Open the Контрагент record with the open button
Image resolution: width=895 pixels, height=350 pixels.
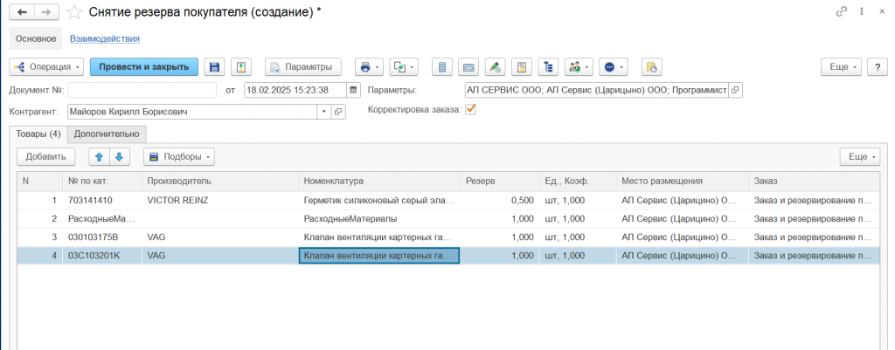(x=339, y=112)
